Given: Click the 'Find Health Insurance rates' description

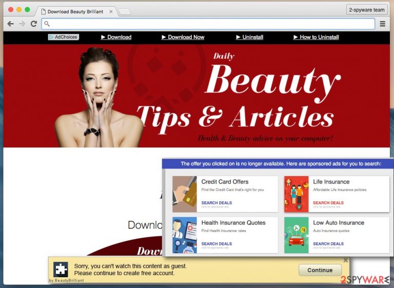Looking at the screenshot, I should tap(224, 231).
